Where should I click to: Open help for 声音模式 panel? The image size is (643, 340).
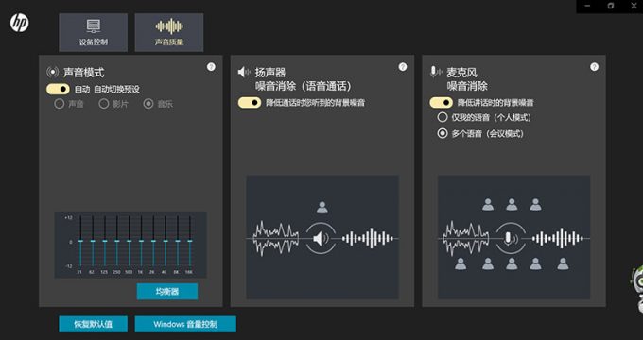(x=211, y=67)
